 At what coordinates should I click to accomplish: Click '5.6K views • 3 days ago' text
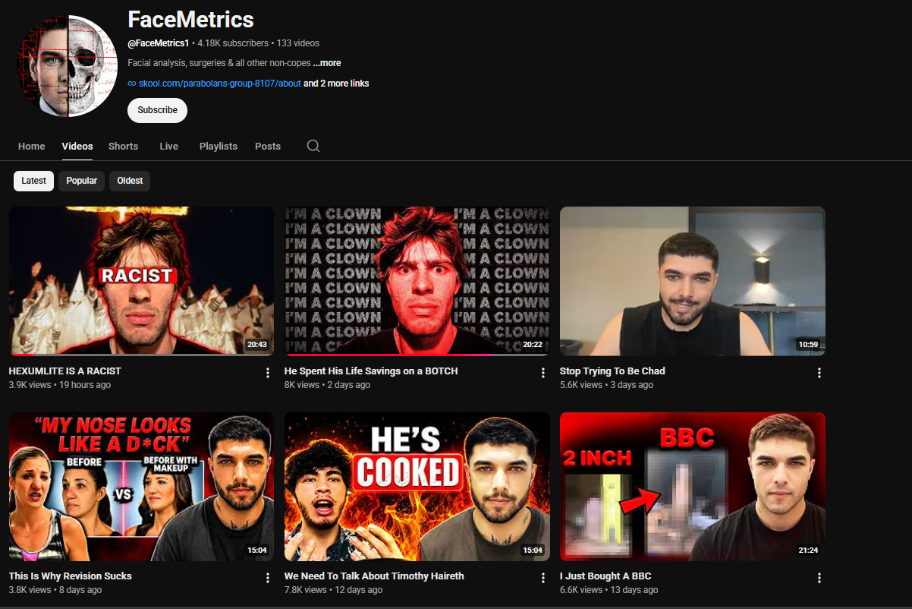coord(606,385)
